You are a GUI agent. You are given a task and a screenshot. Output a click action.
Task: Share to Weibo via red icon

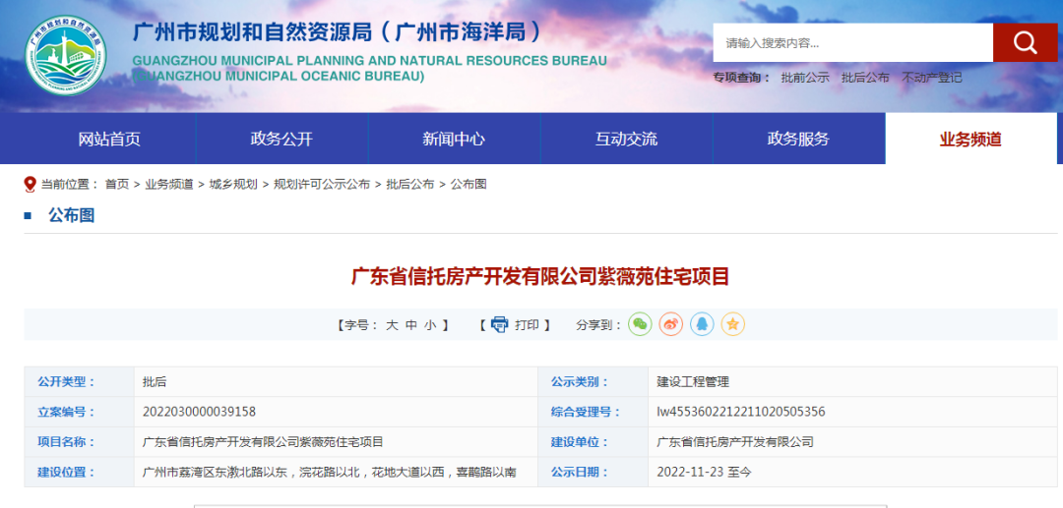[670, 324]
